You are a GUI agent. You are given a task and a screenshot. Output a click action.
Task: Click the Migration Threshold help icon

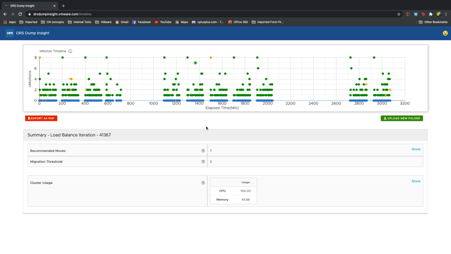[x=203, y=161]
